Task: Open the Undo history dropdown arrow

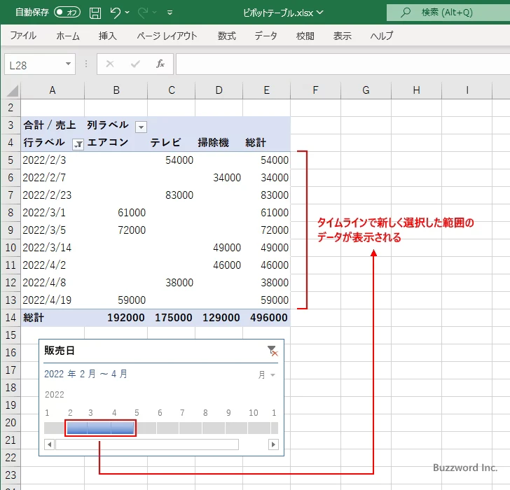Action: (127, 13)
